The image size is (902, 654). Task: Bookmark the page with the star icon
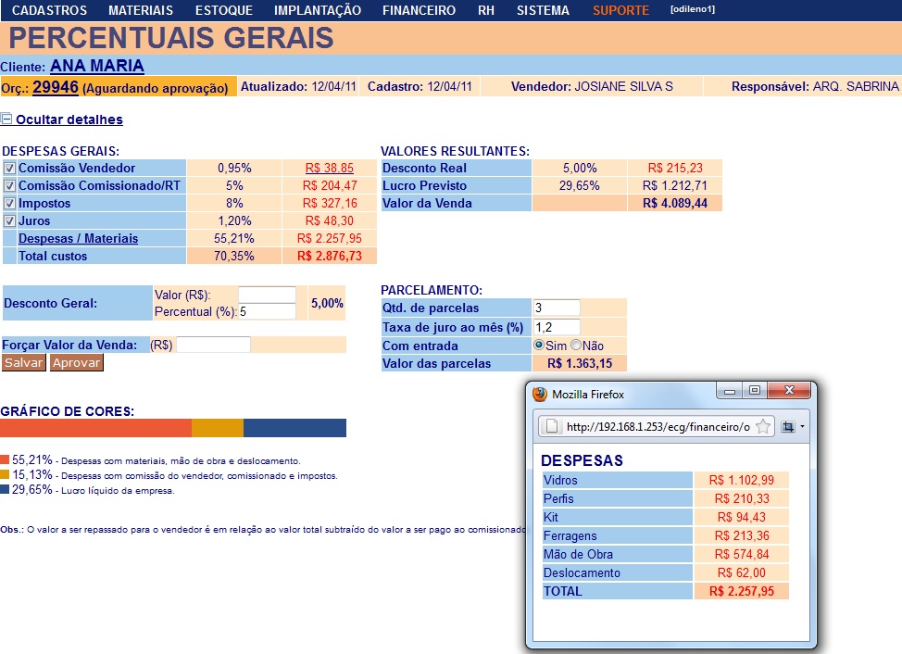point(763,427)
